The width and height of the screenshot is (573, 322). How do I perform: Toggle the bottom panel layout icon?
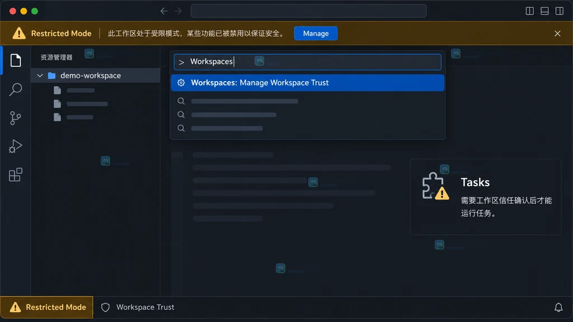point(544,11)
